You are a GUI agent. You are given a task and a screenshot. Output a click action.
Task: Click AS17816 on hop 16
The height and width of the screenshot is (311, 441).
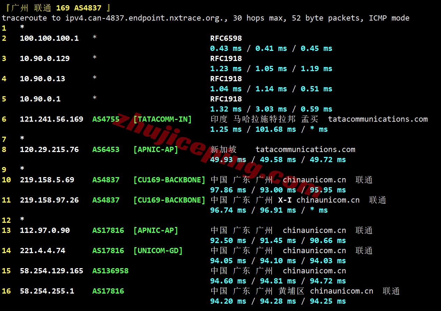[108, 291]
